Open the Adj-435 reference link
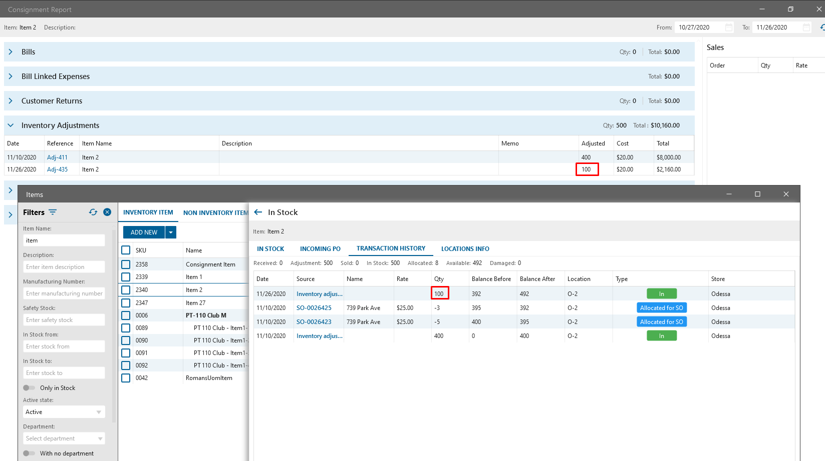The width and height of the screenshot is (825, 461). coord(57,169)
